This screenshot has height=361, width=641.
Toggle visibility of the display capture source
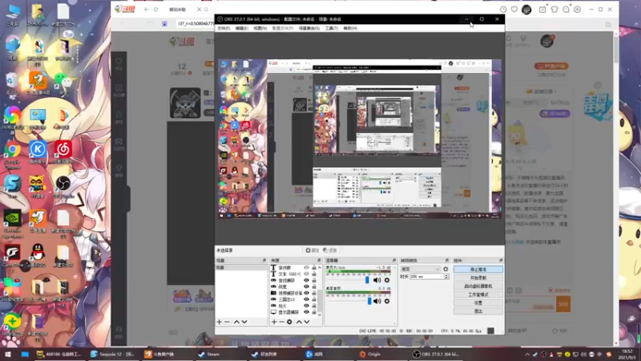click(306, 312)
